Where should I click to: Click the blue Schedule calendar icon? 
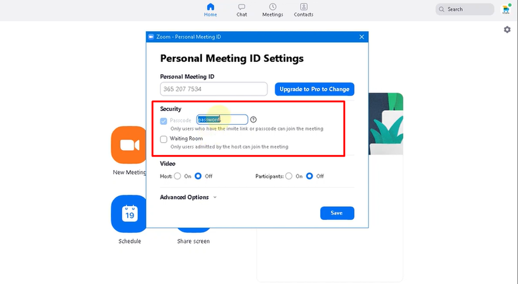coord(129,214)
